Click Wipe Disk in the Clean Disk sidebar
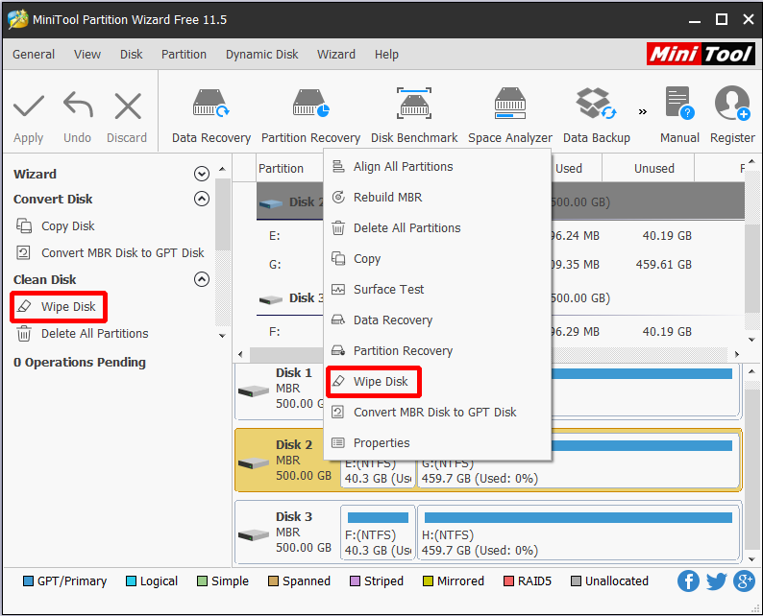 point(59,306)
